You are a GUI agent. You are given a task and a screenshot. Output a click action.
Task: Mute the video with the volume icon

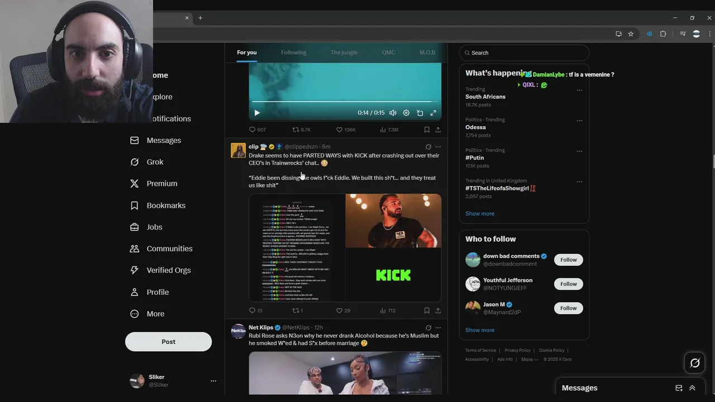click(x=393, y=113)
